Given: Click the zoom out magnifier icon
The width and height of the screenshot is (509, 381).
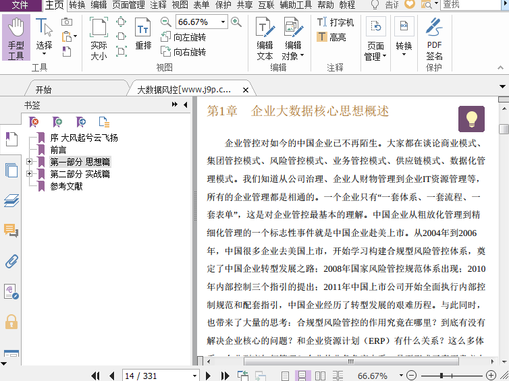Looking at the screenshot, I should (x=165, y=22).
